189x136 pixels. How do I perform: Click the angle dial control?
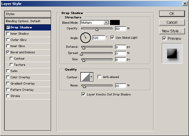(x=85, y=38)
